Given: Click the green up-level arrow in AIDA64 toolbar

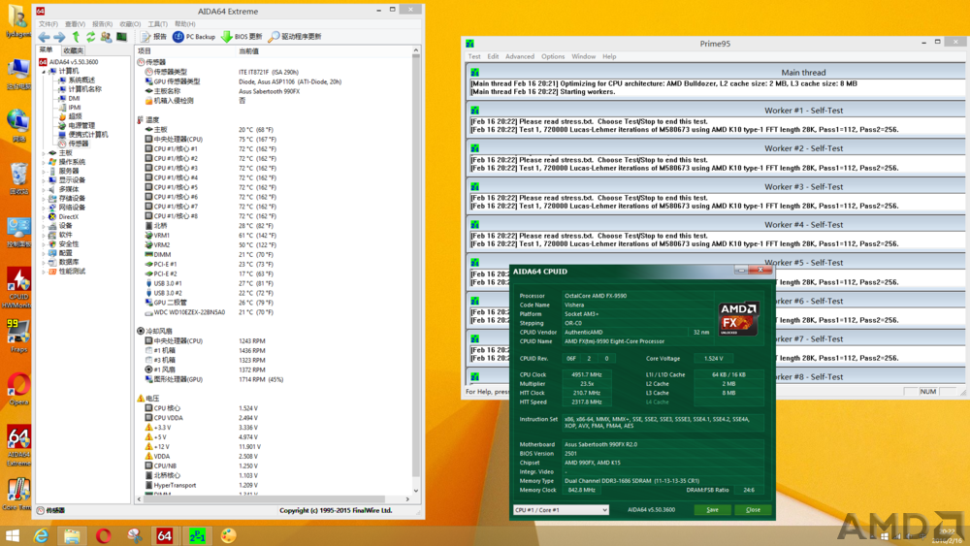Looking at the screenshot, I should click(x=76, y=37).
